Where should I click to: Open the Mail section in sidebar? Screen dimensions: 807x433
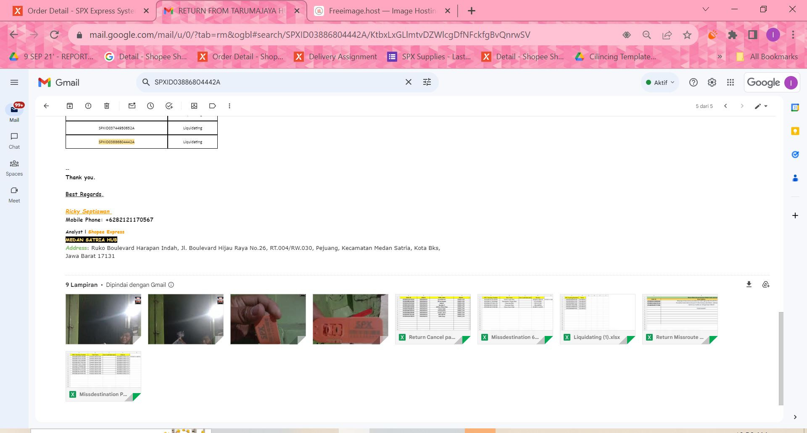[14, 113]
